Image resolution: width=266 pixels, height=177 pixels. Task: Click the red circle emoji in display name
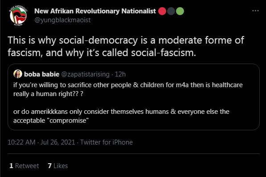pos(162,11)
